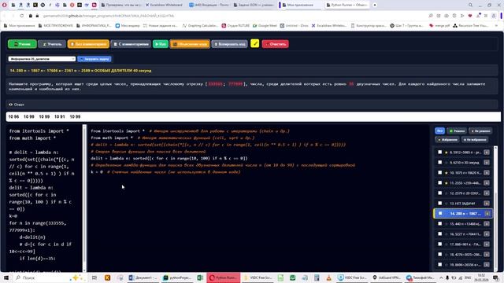Open the Google Meet bookmark
Image resolution: width=504 pixels, height=283 pixels.
(265, 26)
